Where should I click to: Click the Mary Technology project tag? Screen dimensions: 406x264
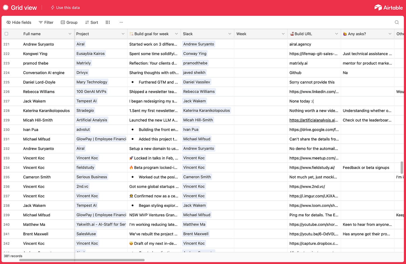coord(92,82)
